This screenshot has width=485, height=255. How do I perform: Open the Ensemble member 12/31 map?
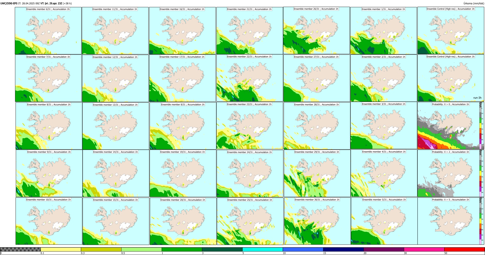click(115, 79)
